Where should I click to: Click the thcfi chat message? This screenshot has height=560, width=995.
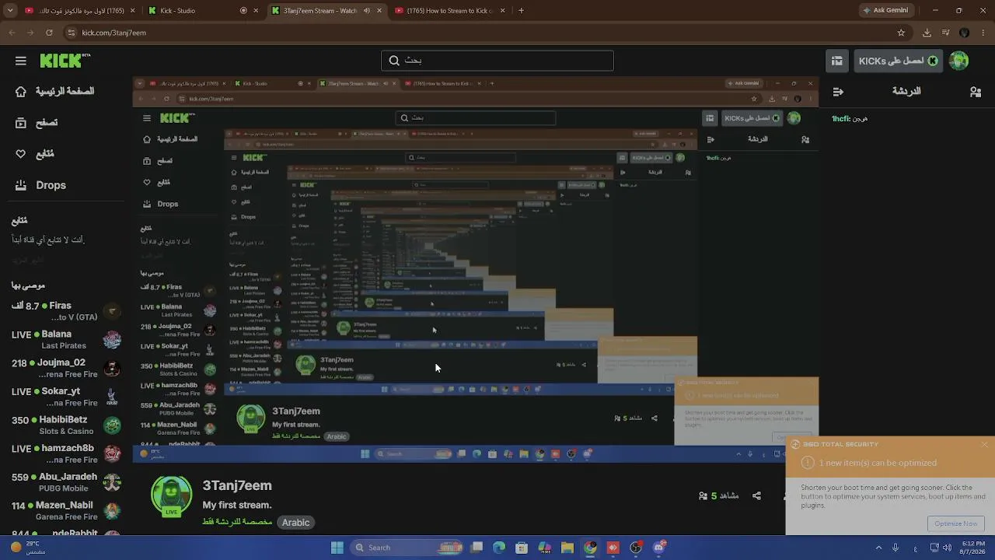(850, 119)
